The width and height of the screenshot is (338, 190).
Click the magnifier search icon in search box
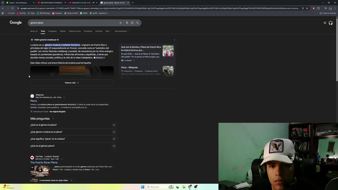point(137,23)
